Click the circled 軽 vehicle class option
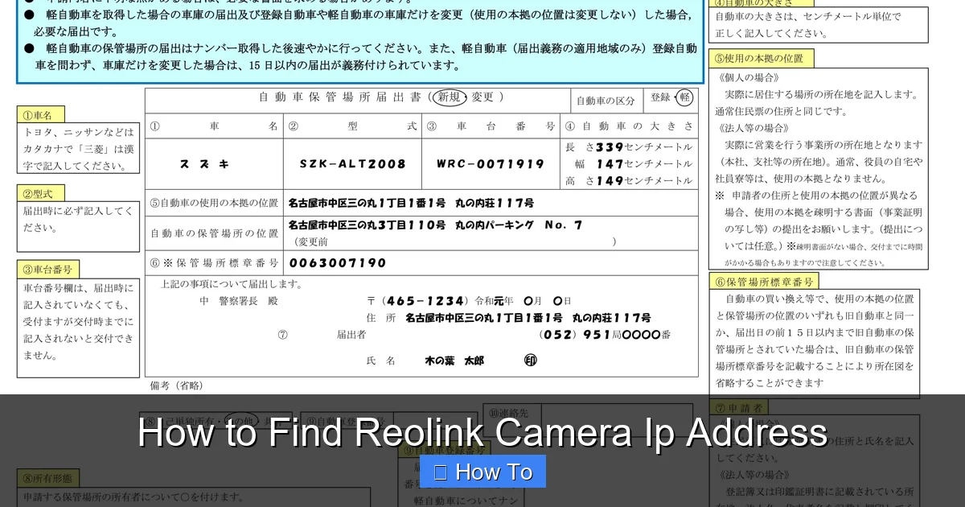Image resolution: width=965 pixels, height=507 pixels. [x=684, y=97]
